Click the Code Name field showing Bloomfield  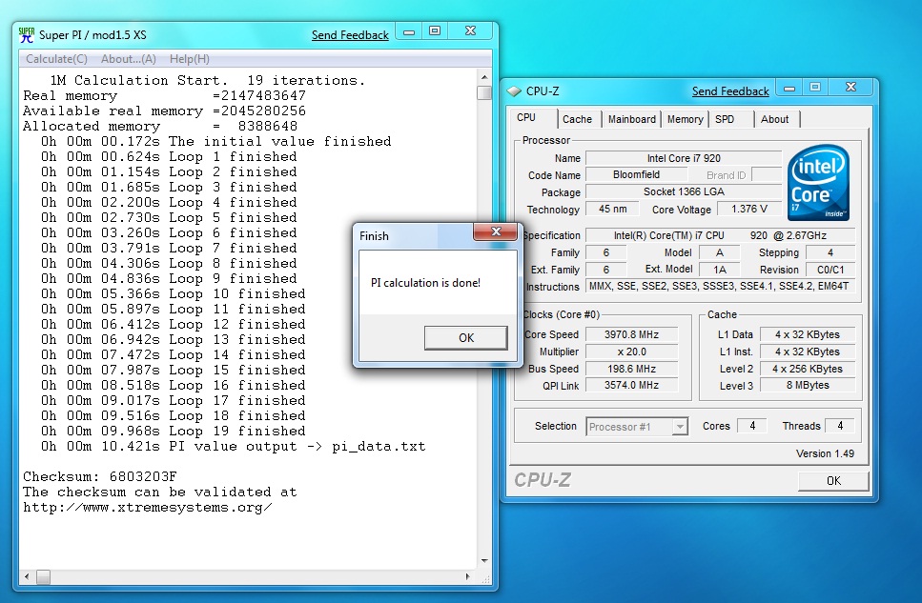point(636,174)
